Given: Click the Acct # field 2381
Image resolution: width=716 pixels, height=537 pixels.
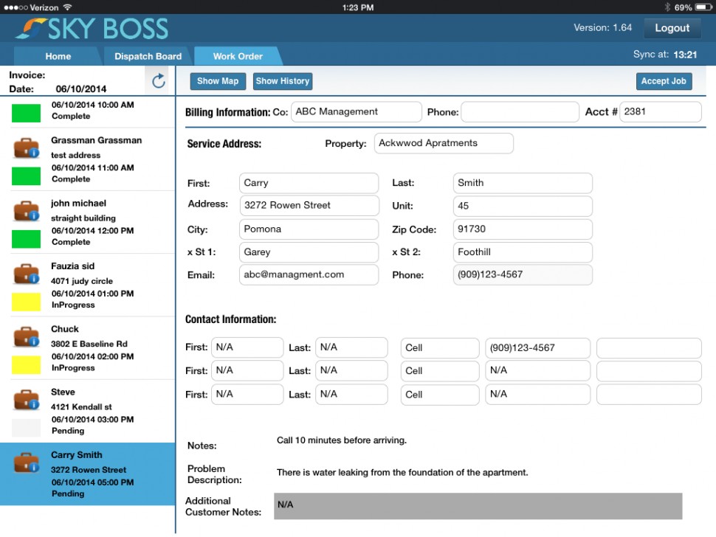Looking at the screenshot, I should pyautogui.click(x=661, y=112).
